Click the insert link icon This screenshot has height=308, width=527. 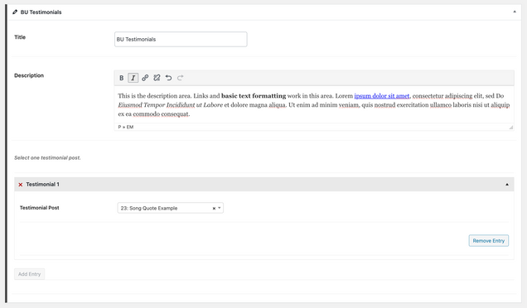pyautogui.click(x=145, y=78)
